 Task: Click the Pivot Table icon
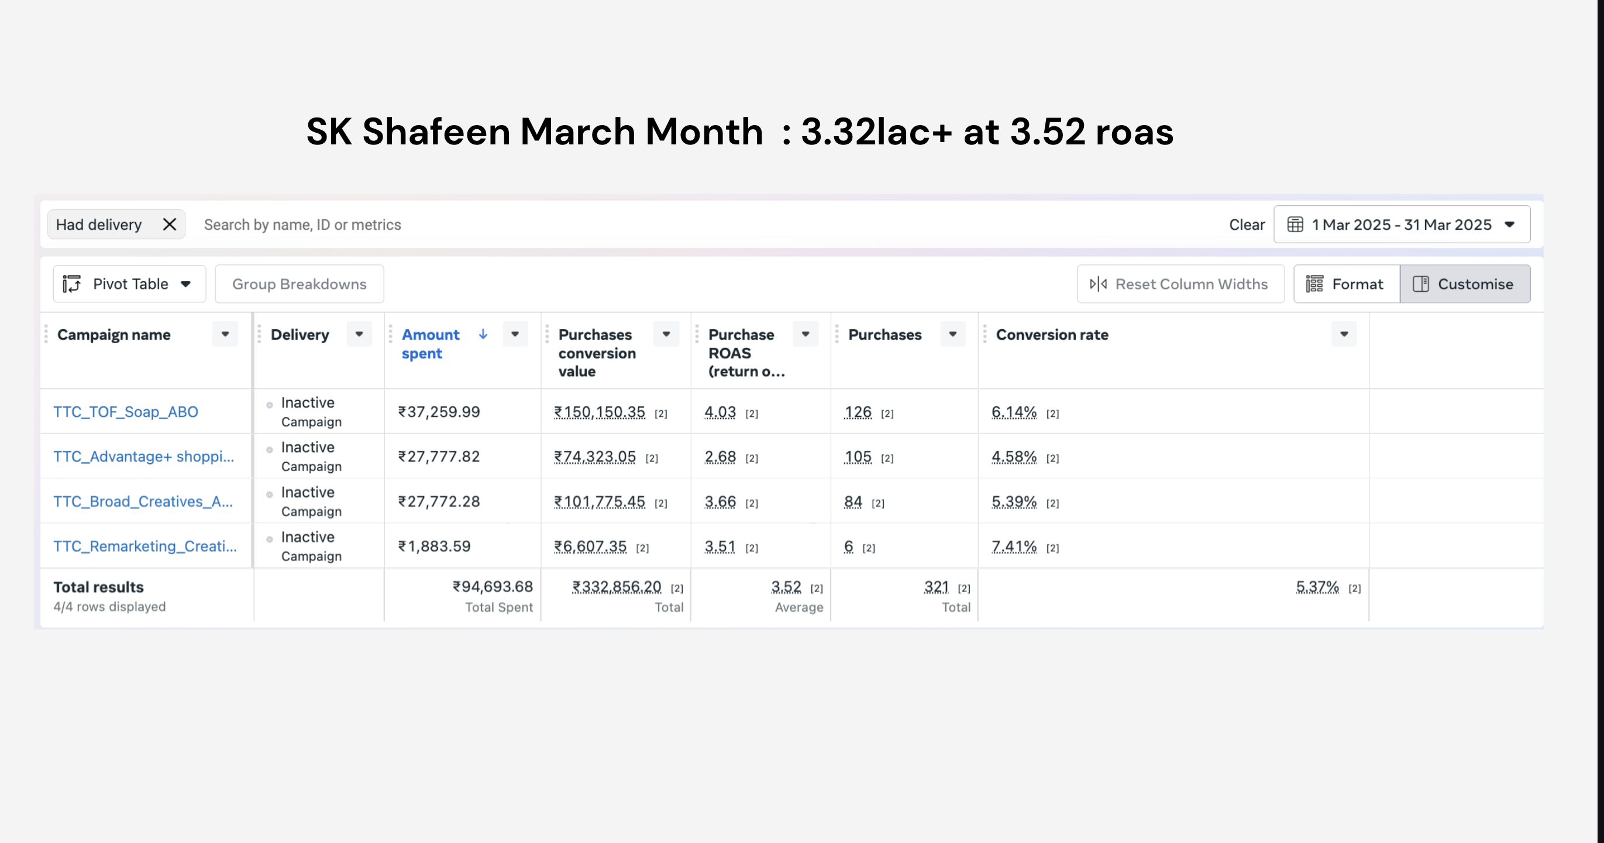coord(72,284)
